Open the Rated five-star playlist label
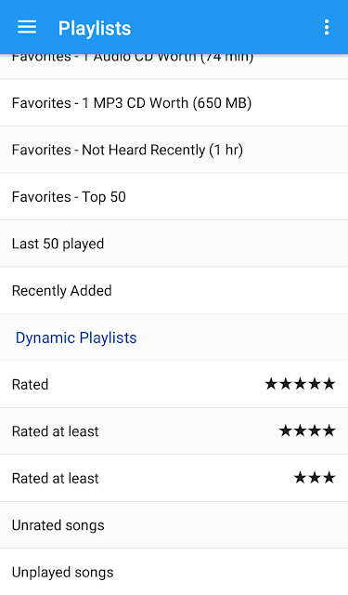The height and width of the screenshot is (595, 348). coord(31,384)
